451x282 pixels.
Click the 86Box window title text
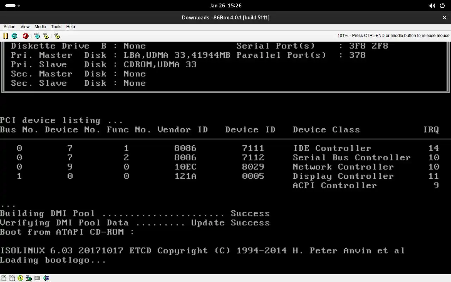225,17
